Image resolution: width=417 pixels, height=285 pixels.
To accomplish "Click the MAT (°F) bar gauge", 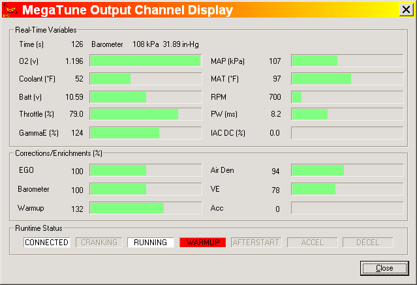I will (347, 79).
